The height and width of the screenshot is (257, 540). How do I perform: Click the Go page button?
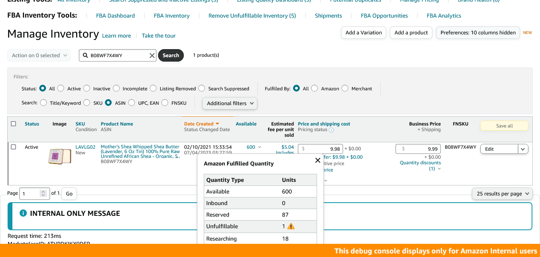click(x=69, y=193)
